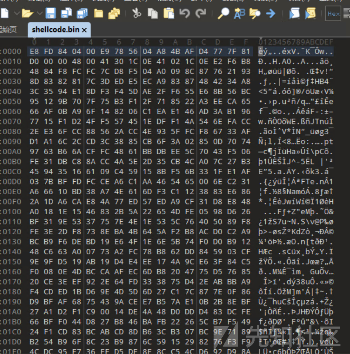Image resolution: width=350 pixels, height=354 pixels.
Task: Click the address label 0080
Action: tap(11, 131)
